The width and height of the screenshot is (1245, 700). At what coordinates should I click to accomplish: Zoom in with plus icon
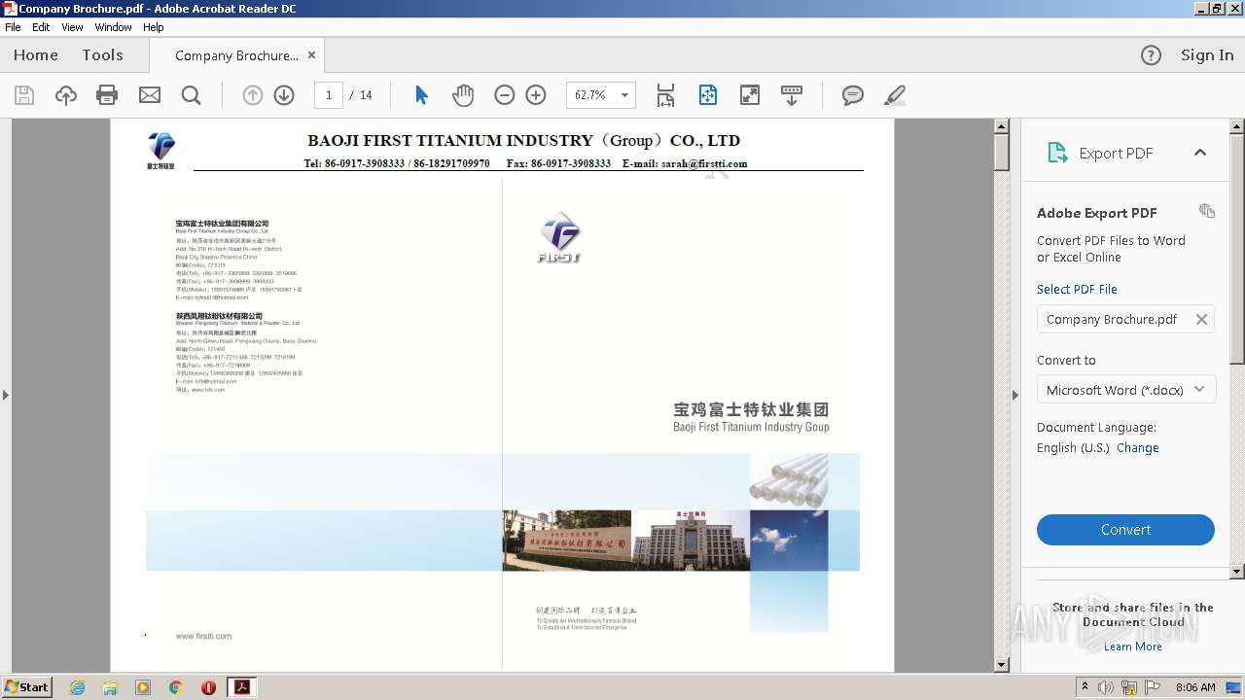point(536,95)
